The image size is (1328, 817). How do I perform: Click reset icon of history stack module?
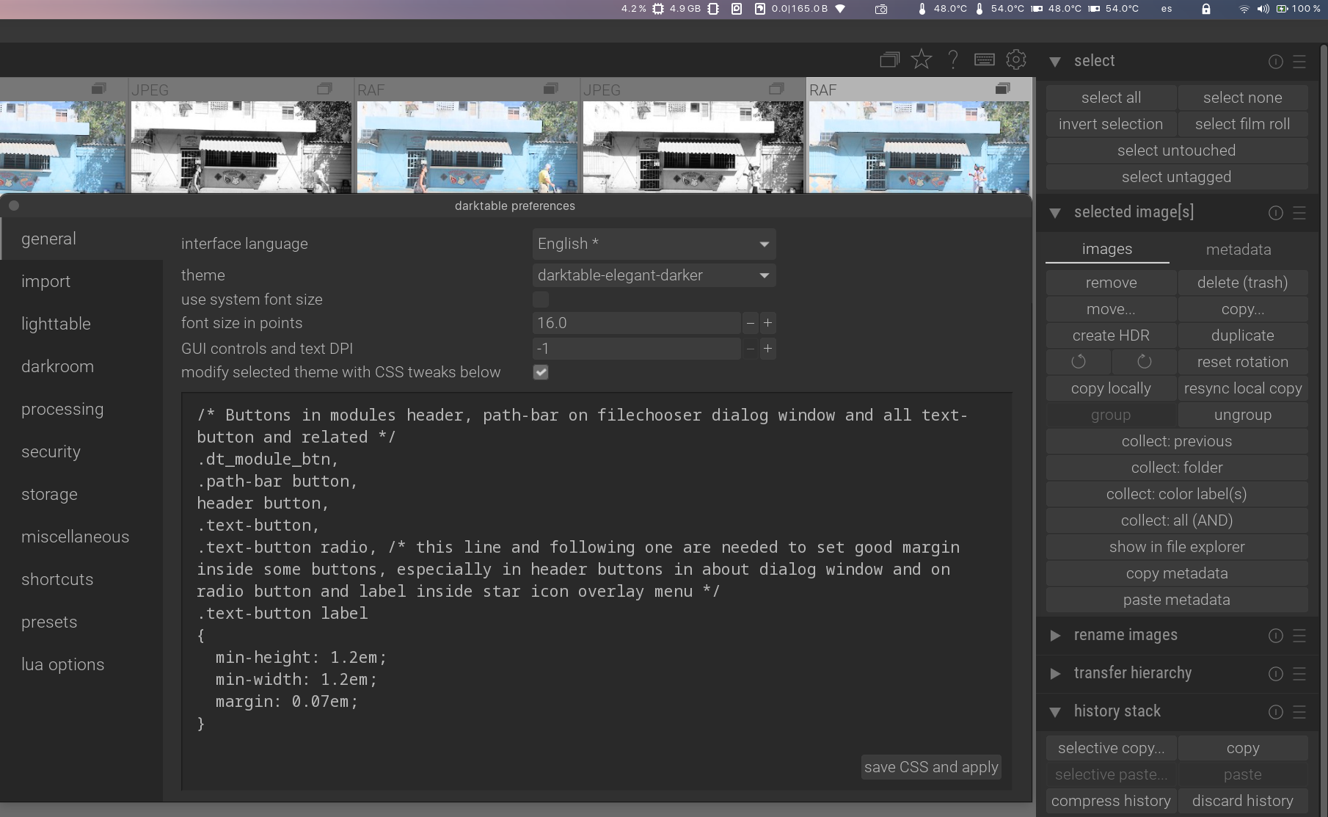tap(1276, 712)
